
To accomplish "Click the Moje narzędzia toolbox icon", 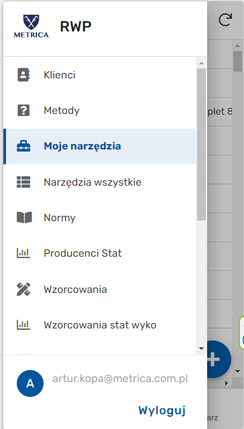I will (x=23, y=146).
